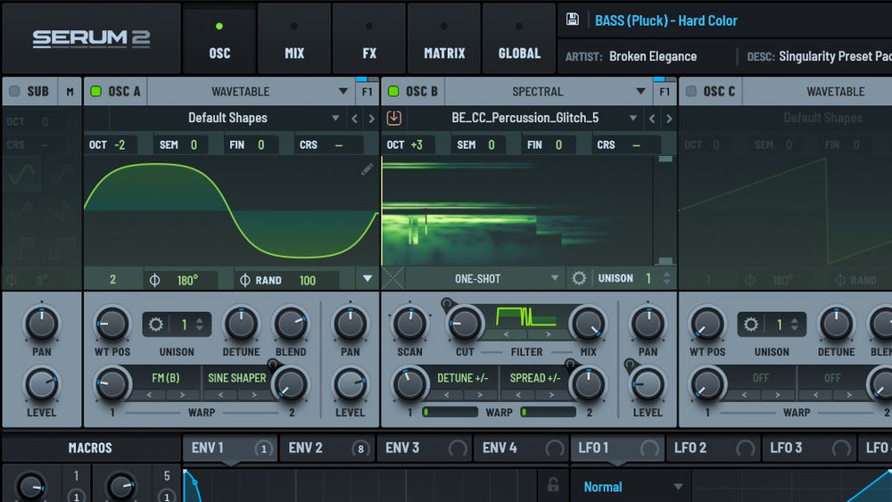Open BE_CC_Percussion_Glitch_5 sample menu

point(524,119)
